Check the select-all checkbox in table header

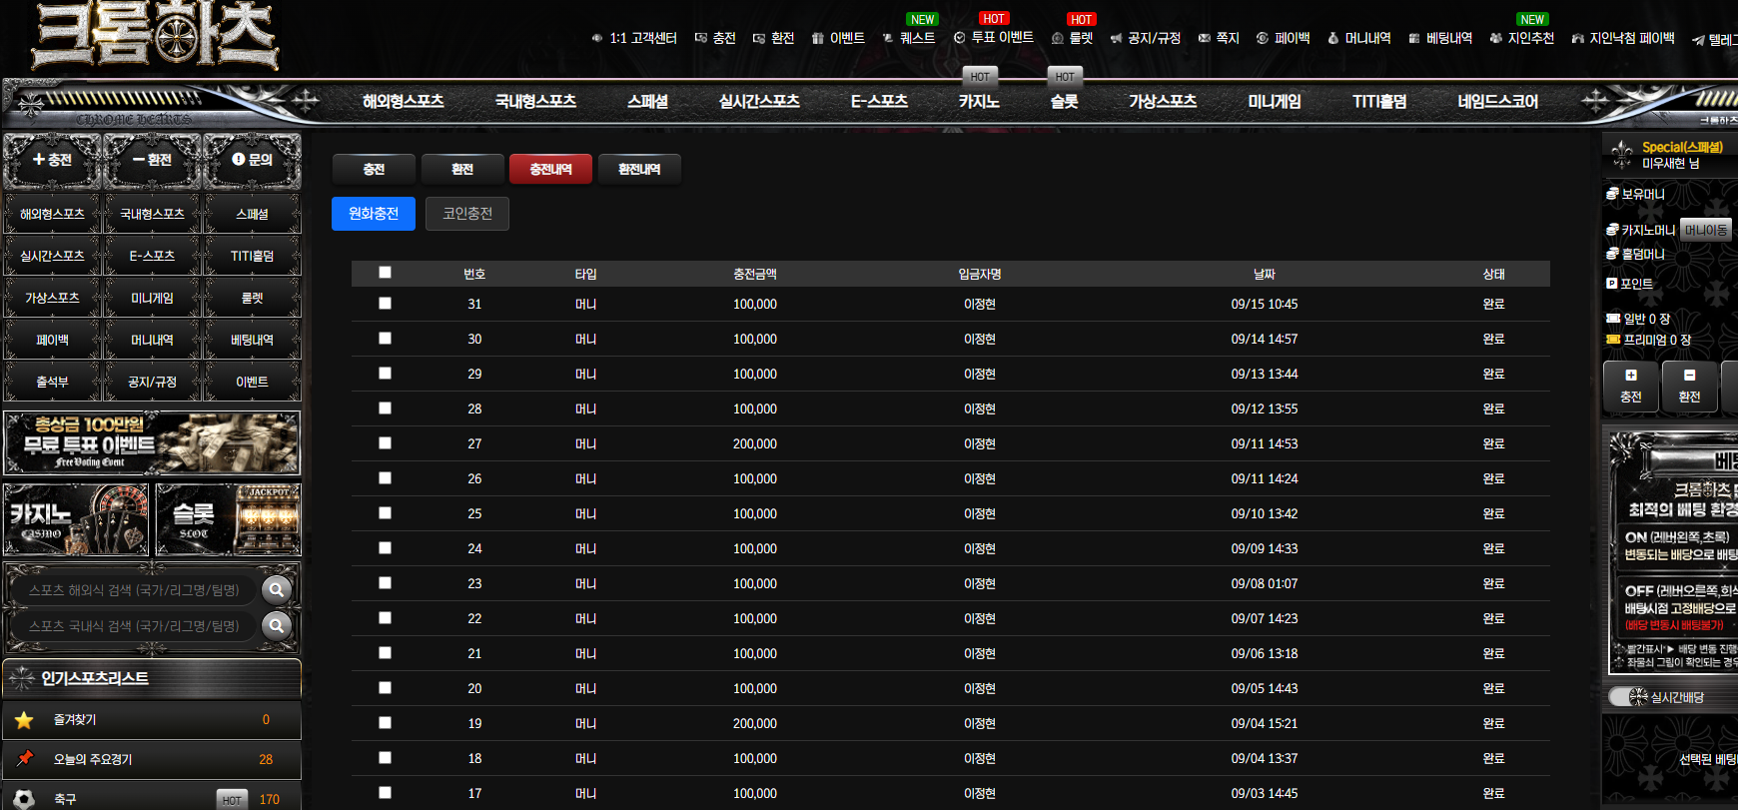point(385,273)
